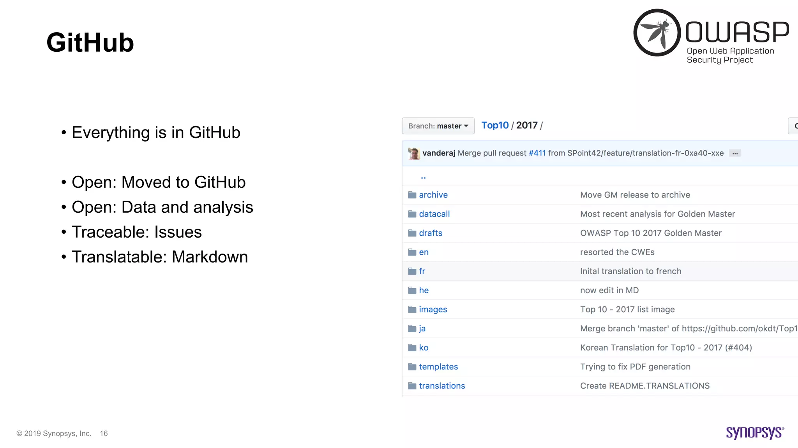Click the GitHub slide title

coord(90,42)
